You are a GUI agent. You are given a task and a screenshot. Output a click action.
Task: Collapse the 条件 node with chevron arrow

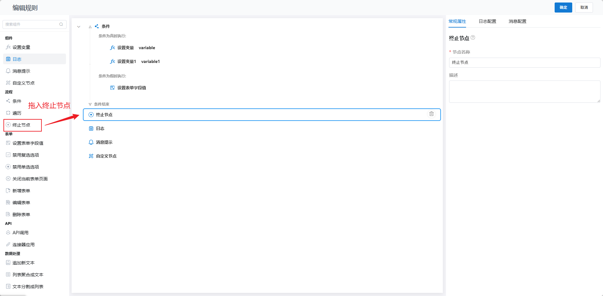(x=79, y=27)
